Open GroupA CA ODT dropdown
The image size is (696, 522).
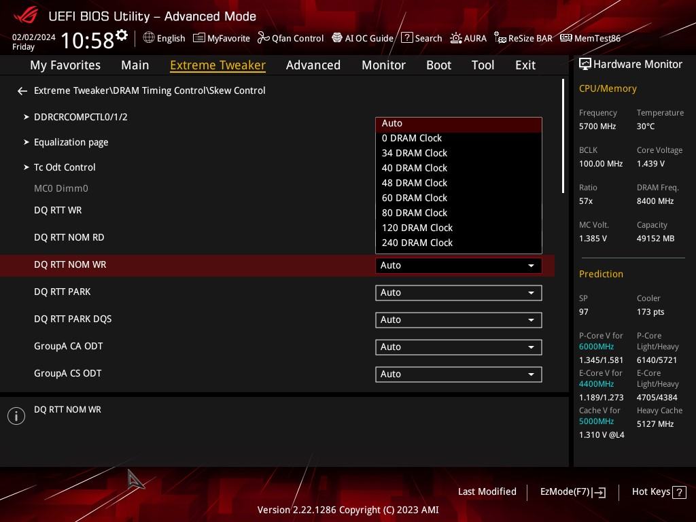[459, 347]
